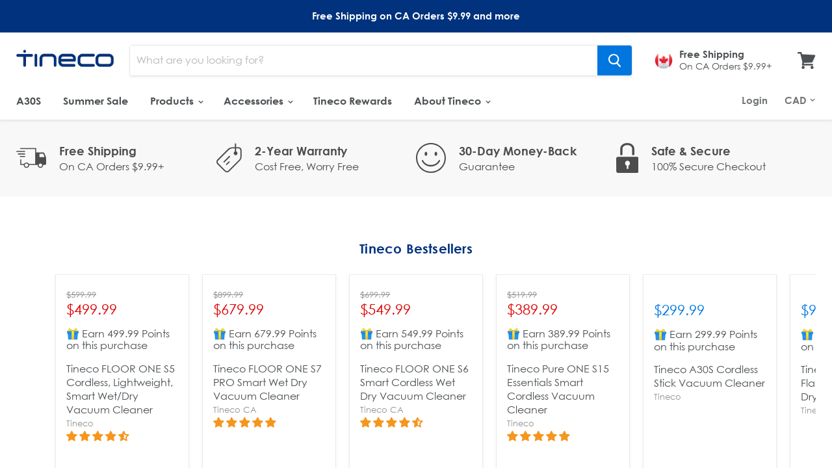
Task: Click the Canadian flag icon
Action: coord(663,60)
